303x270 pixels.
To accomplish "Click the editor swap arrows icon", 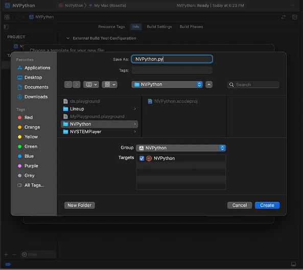I will tap(283, 17).
